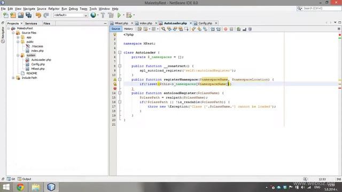Minimize the Projects panel group
This screenshot has height=192, width=342.
coord(105,23)
